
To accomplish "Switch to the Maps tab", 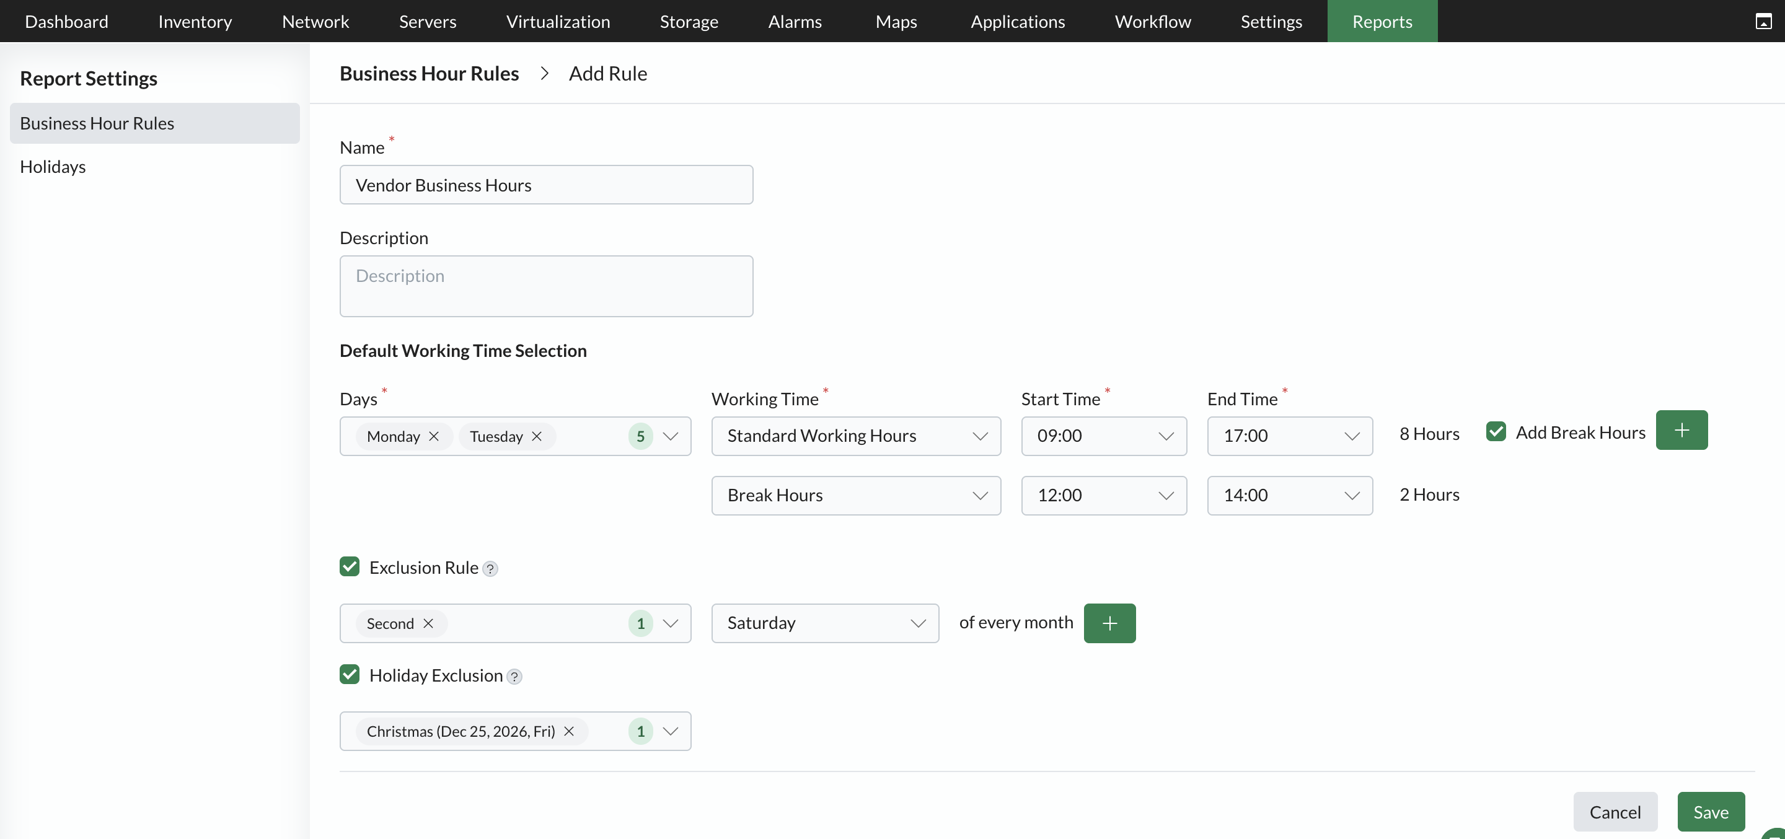I will 896,22.
